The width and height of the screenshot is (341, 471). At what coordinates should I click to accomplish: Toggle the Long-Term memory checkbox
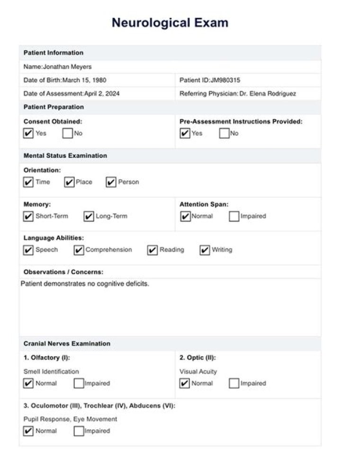89,217
